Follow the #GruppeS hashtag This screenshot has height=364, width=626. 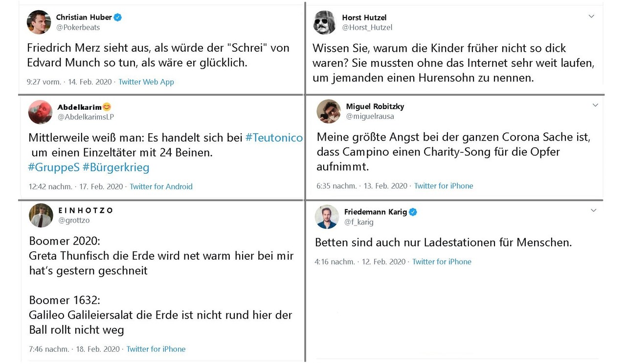click(x=54, y=167)
